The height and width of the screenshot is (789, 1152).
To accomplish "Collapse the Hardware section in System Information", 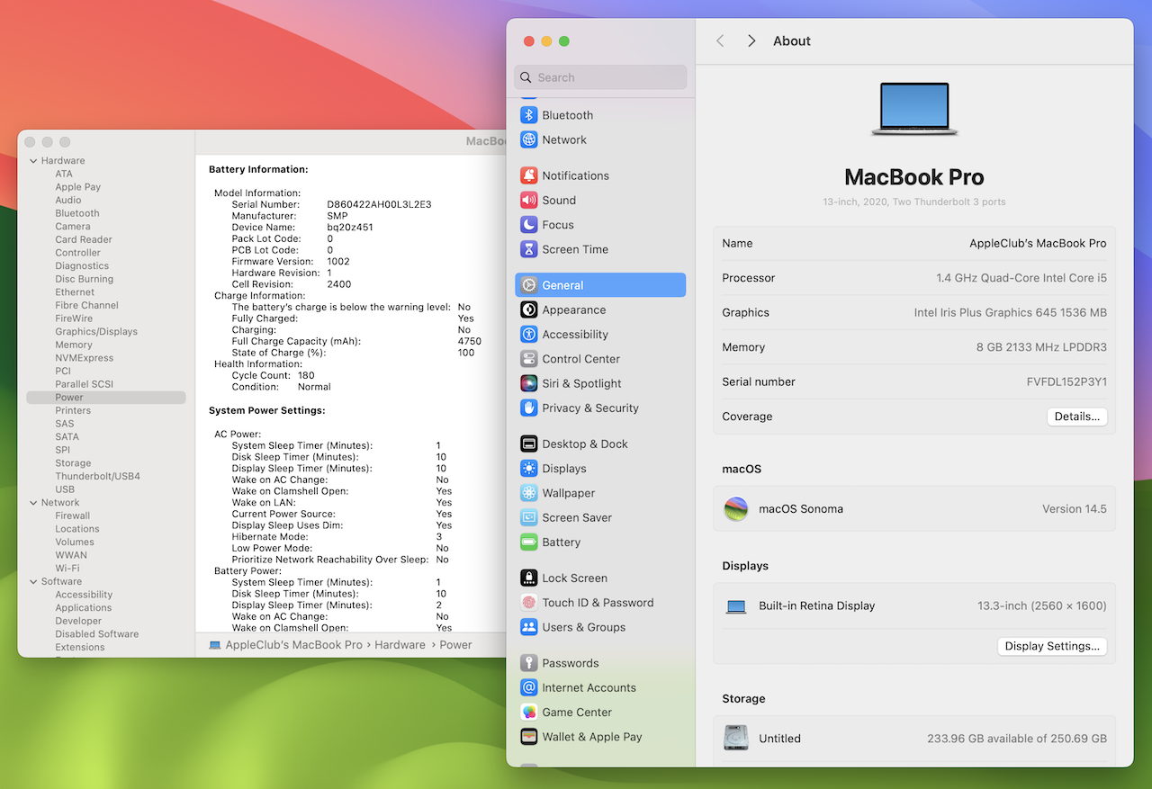I will coord(33,161).
